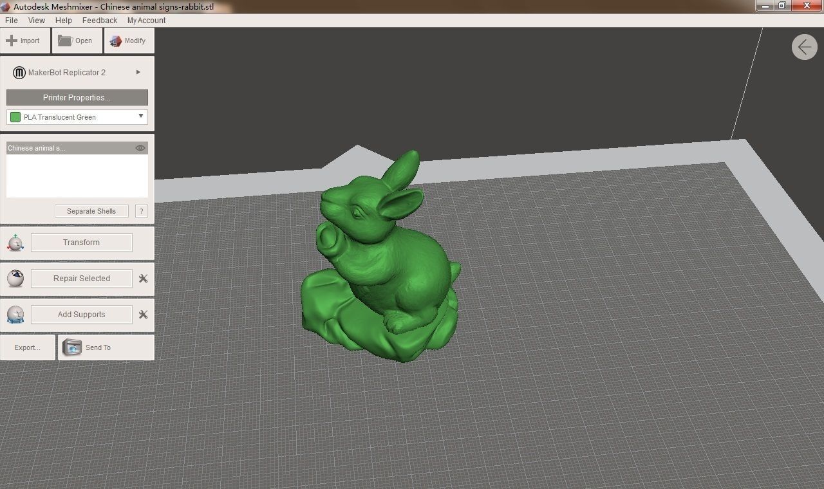Click the Meshmixer title bar app icon
824x489 pixels.
coord(6,6)
